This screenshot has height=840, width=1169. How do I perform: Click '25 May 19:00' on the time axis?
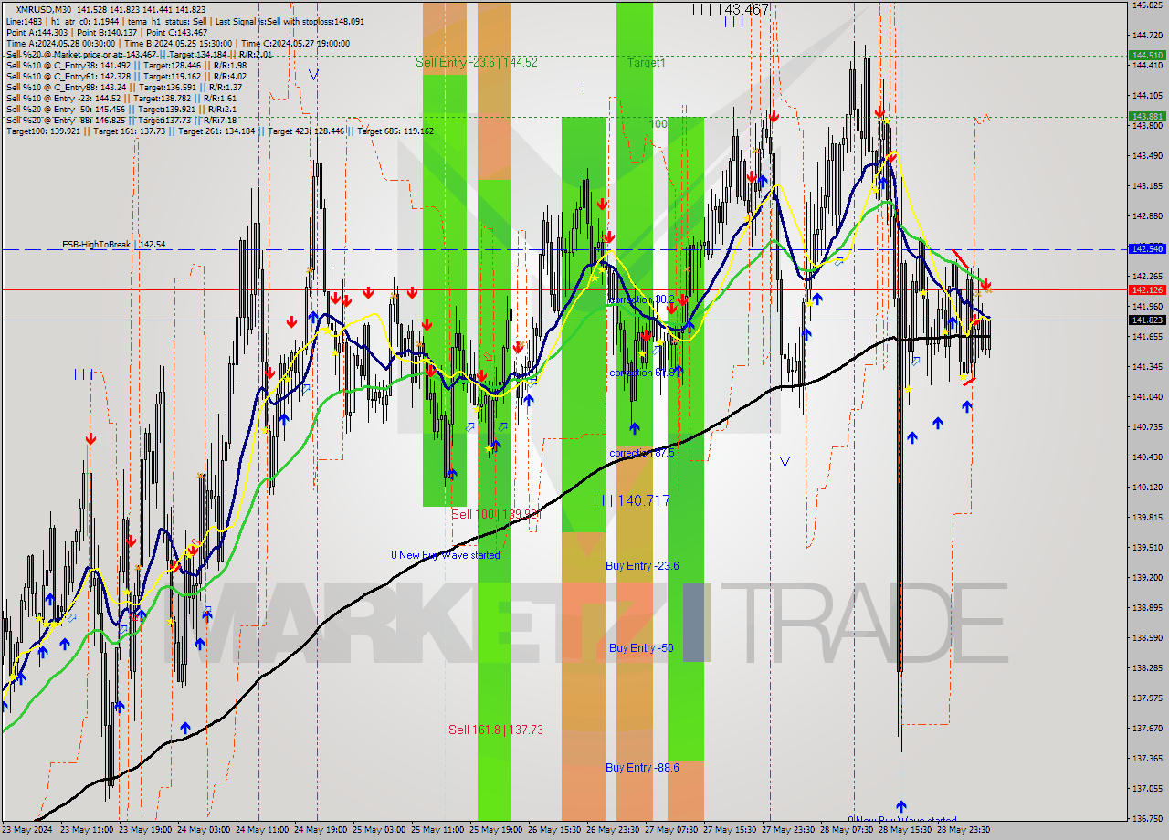point(495,830)
